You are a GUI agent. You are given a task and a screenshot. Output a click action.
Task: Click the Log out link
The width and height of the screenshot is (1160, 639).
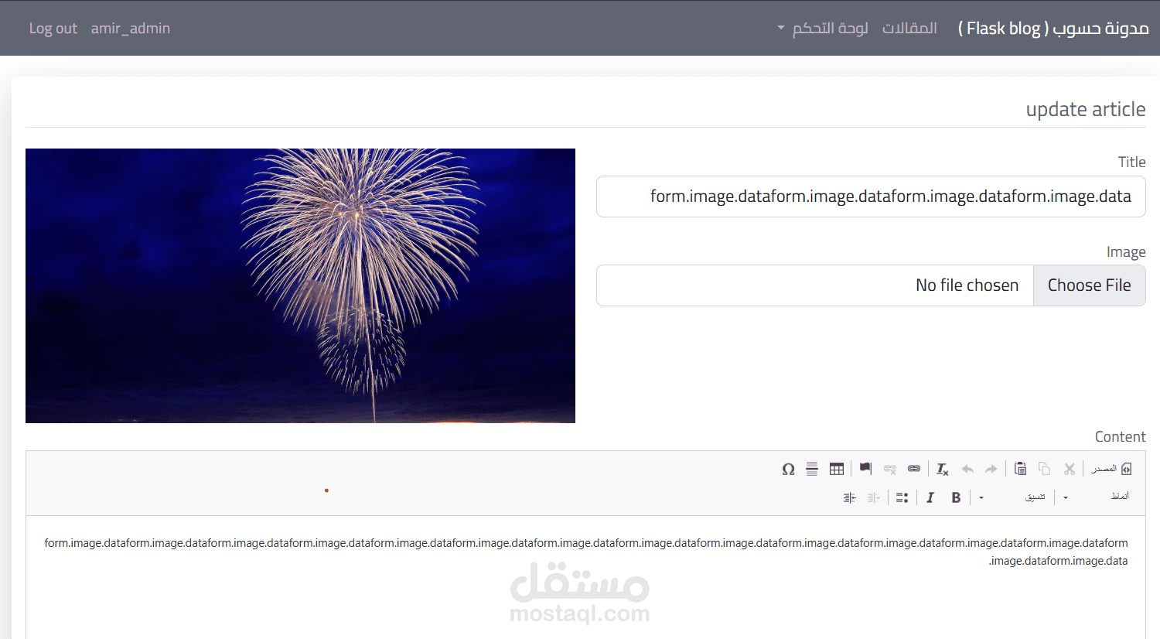(x=53, y=28)
